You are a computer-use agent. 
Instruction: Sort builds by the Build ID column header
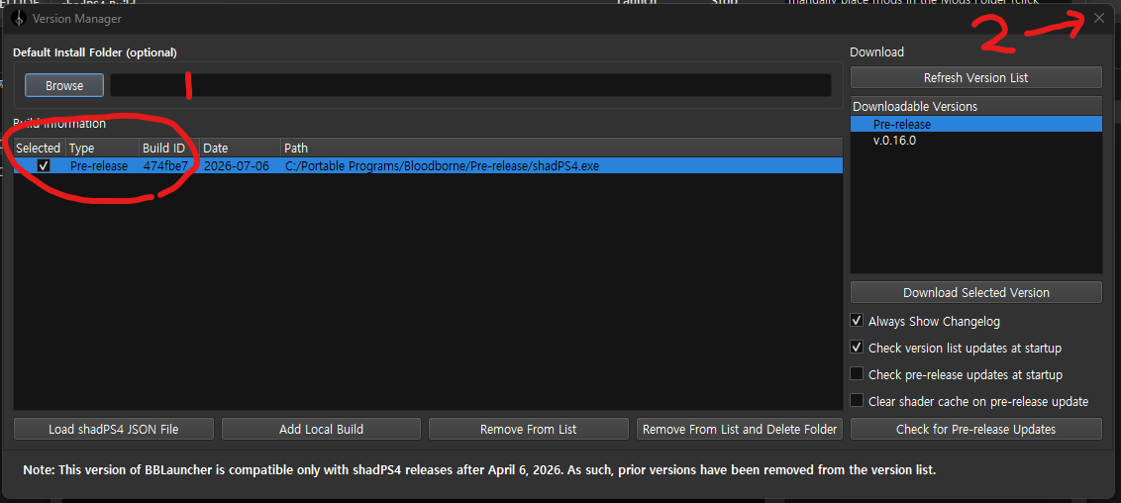click(x=169, y=148)
